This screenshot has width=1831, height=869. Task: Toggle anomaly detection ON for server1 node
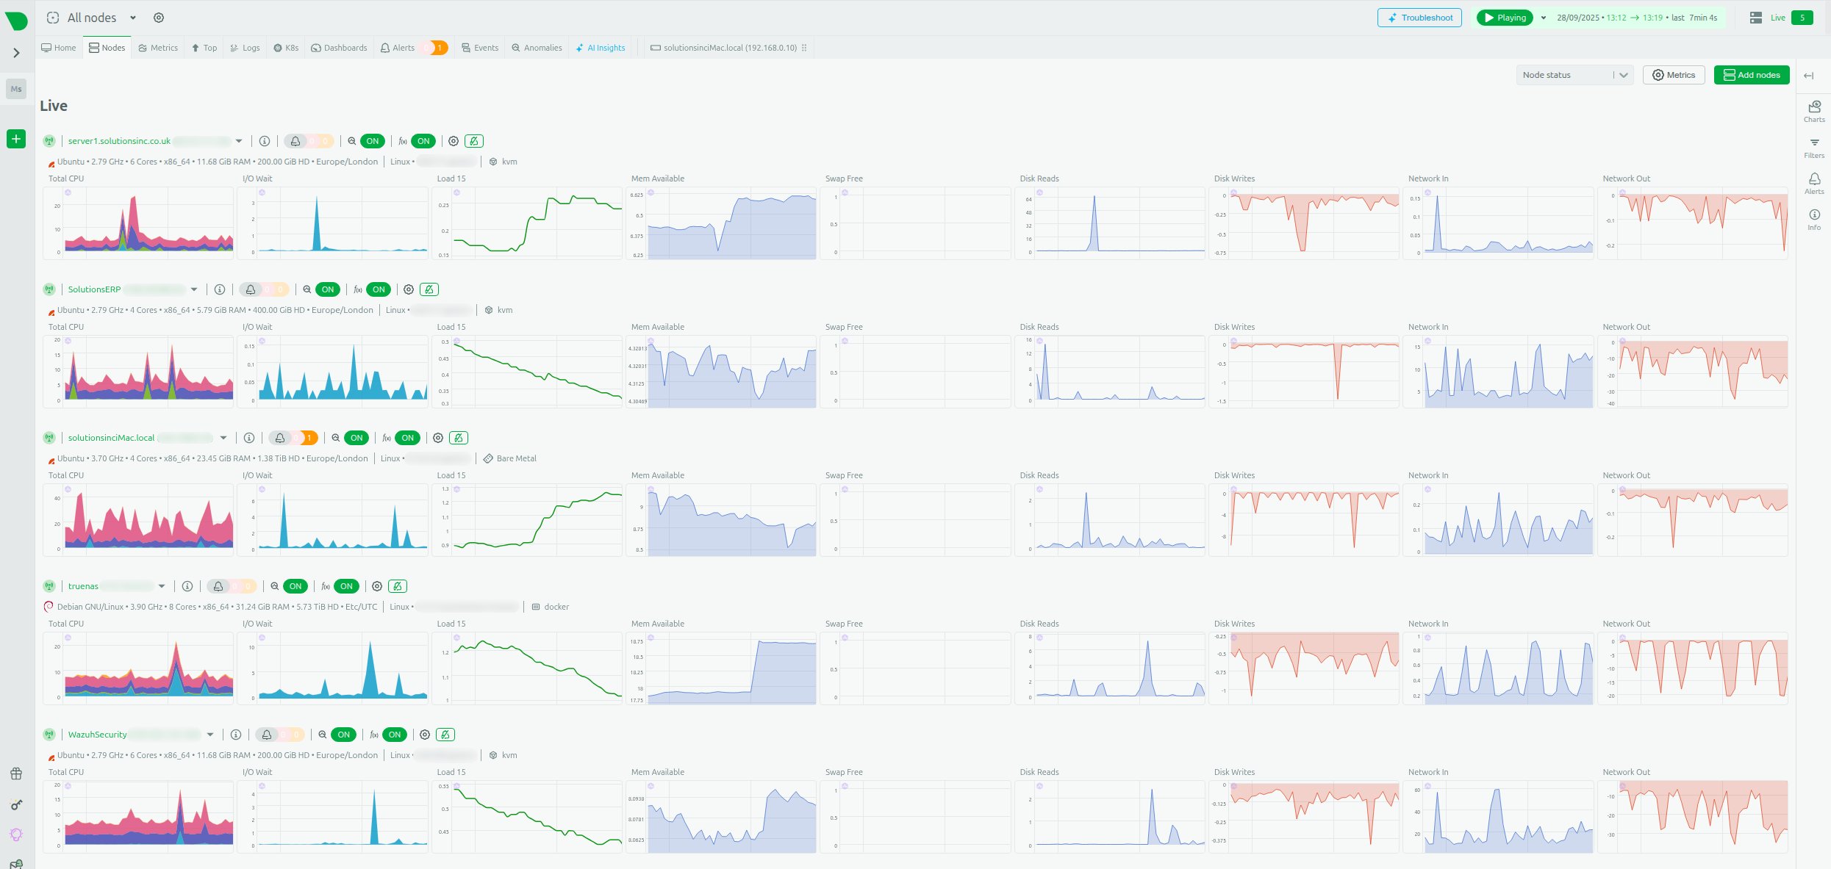(x=372, y=141)
